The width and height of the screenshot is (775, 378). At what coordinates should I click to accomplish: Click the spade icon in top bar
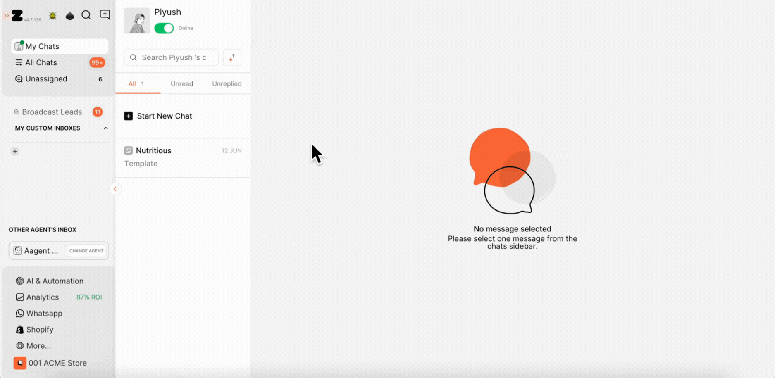click(70, 16)
